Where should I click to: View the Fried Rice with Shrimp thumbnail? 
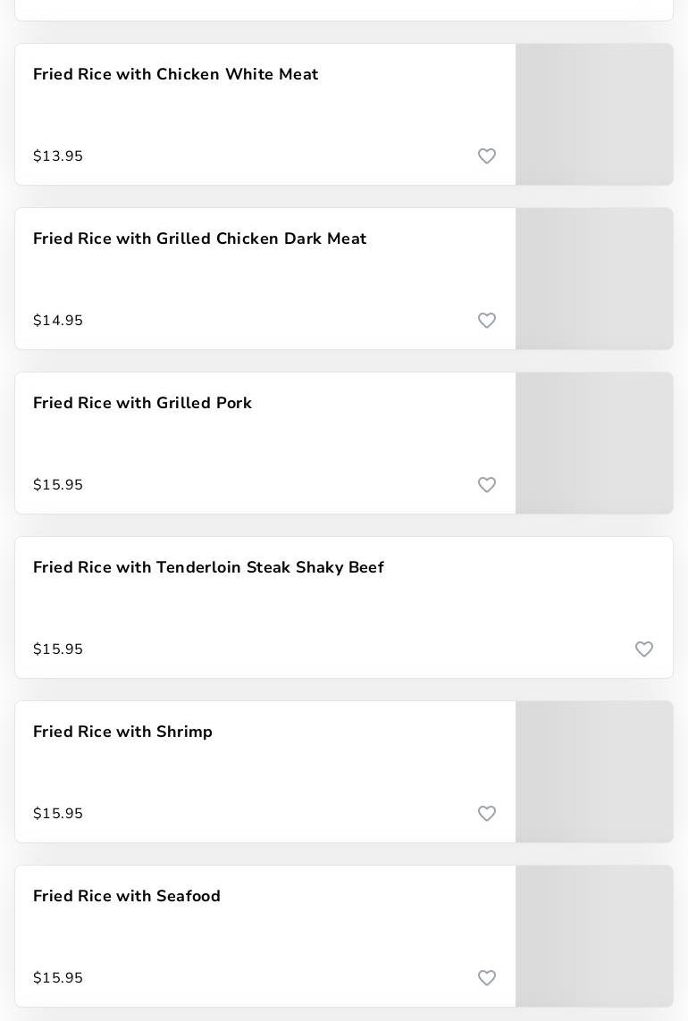click(x=594, y=772)
